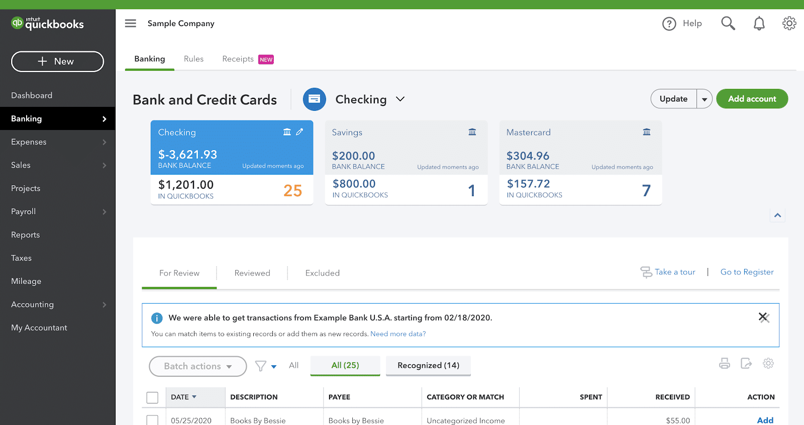804x425 pixels.
Task: Open the settings gear in header
Action: (x=789, y=23)
